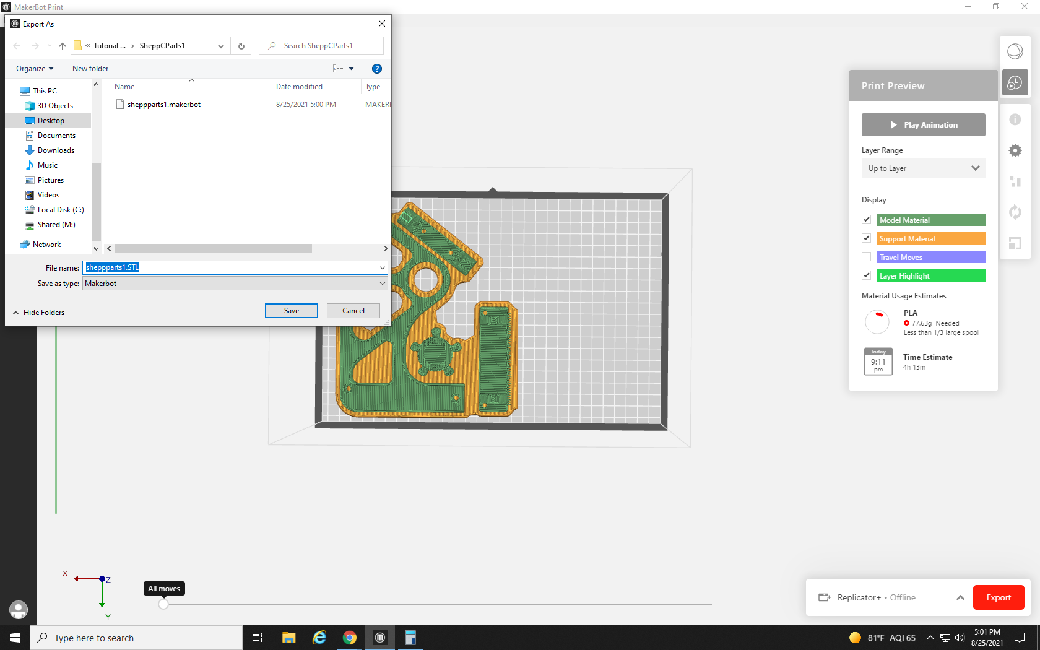Open the Up to Layer dropdown
This screenshot has height=650, width=1040.
[923, 168]
